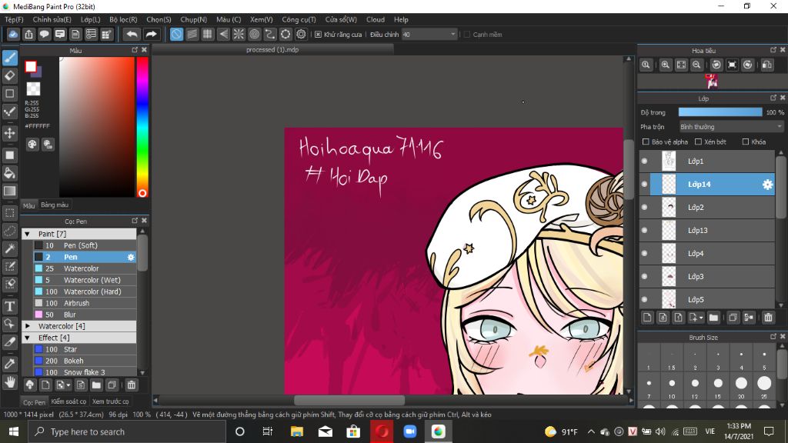Screen dimensions: 788x443
Task: Select the Move tool
Action: click(x=9, y=133)
